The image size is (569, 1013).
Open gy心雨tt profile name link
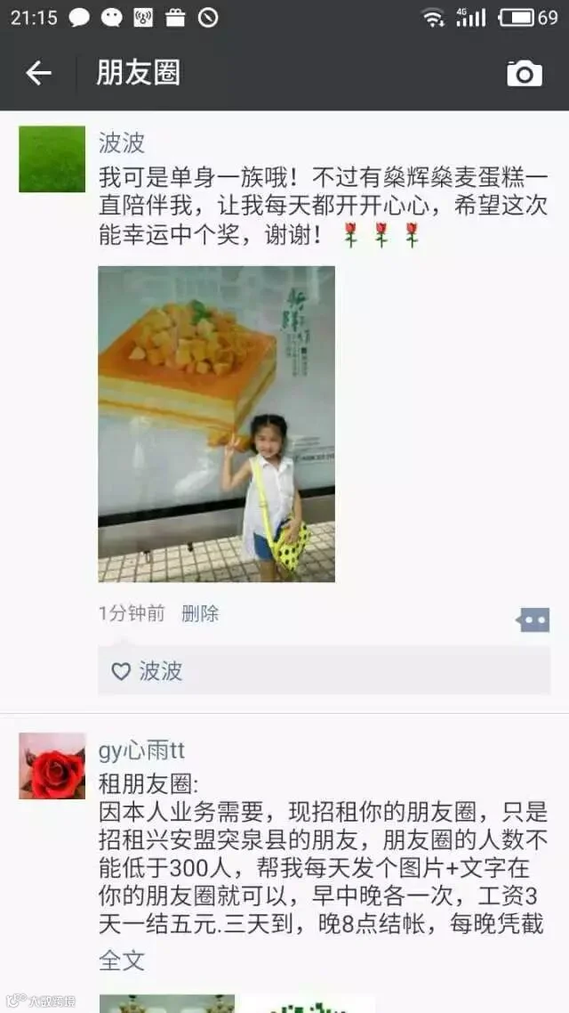pos(142,750)
